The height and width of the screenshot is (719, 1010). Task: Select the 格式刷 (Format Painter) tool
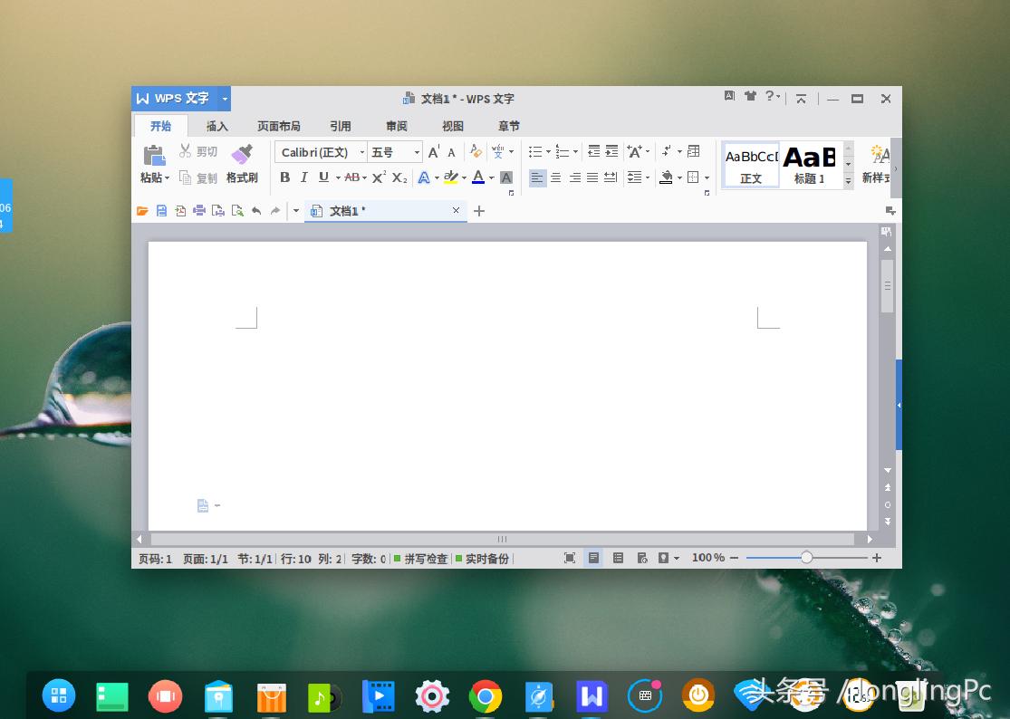243,177
